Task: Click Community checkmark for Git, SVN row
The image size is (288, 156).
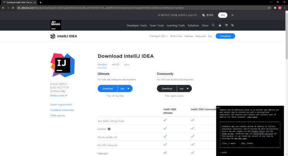Action: 192,144
